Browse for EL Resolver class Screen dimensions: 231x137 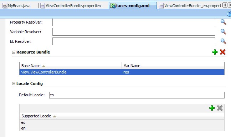tap(223, 41)
